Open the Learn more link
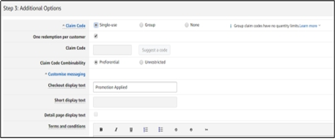The height and width of the screenshot is (139, 335). click(x=308, y=26)
